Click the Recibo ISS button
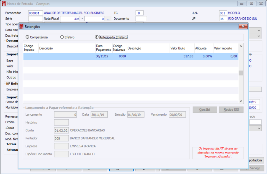267x174 pixels. [231, 110]
